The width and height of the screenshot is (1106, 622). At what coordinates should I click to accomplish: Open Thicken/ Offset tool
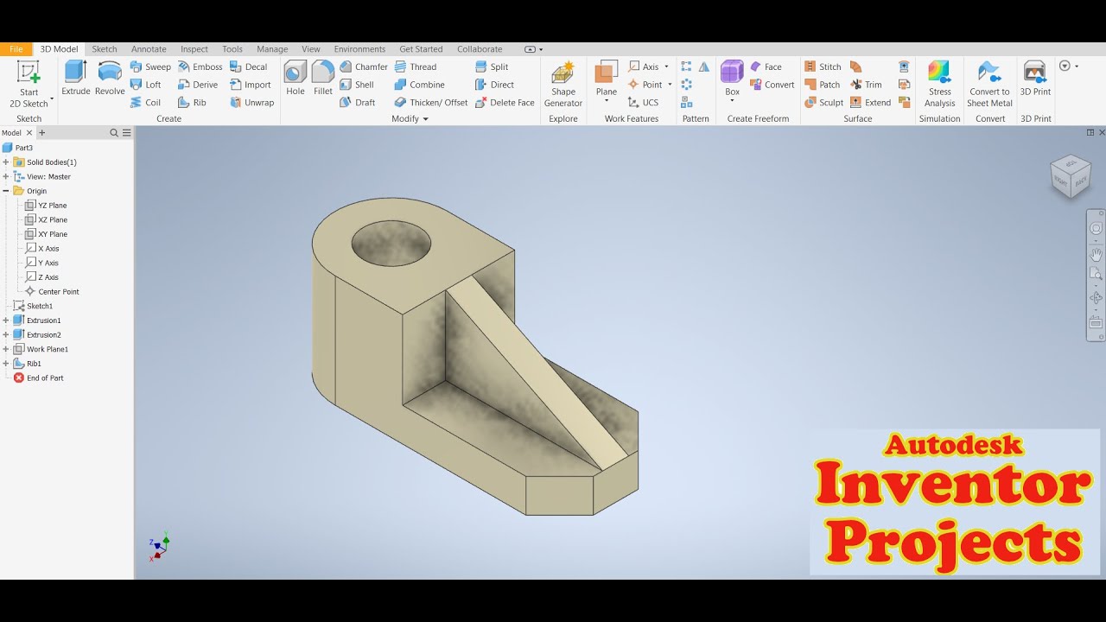[431, 102]
